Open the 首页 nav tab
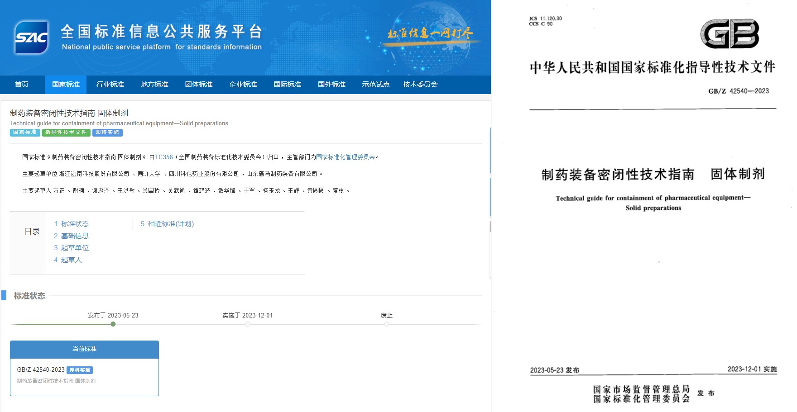797x412 pixels. pos(22,85)
